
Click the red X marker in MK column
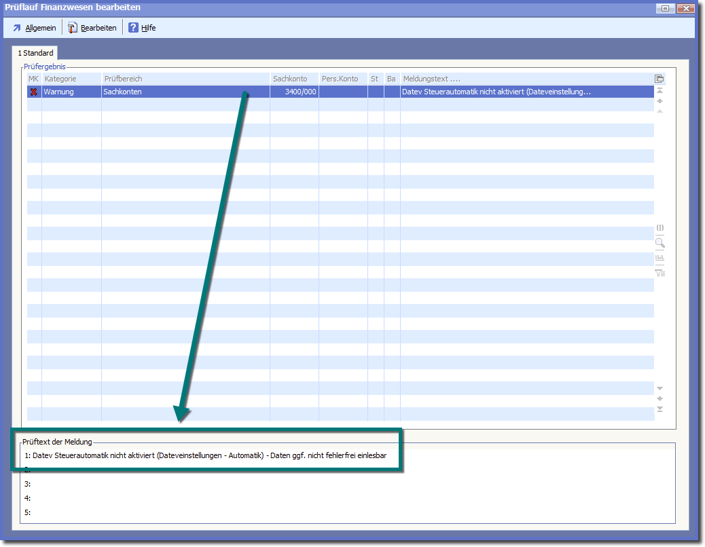pos(34,92)
